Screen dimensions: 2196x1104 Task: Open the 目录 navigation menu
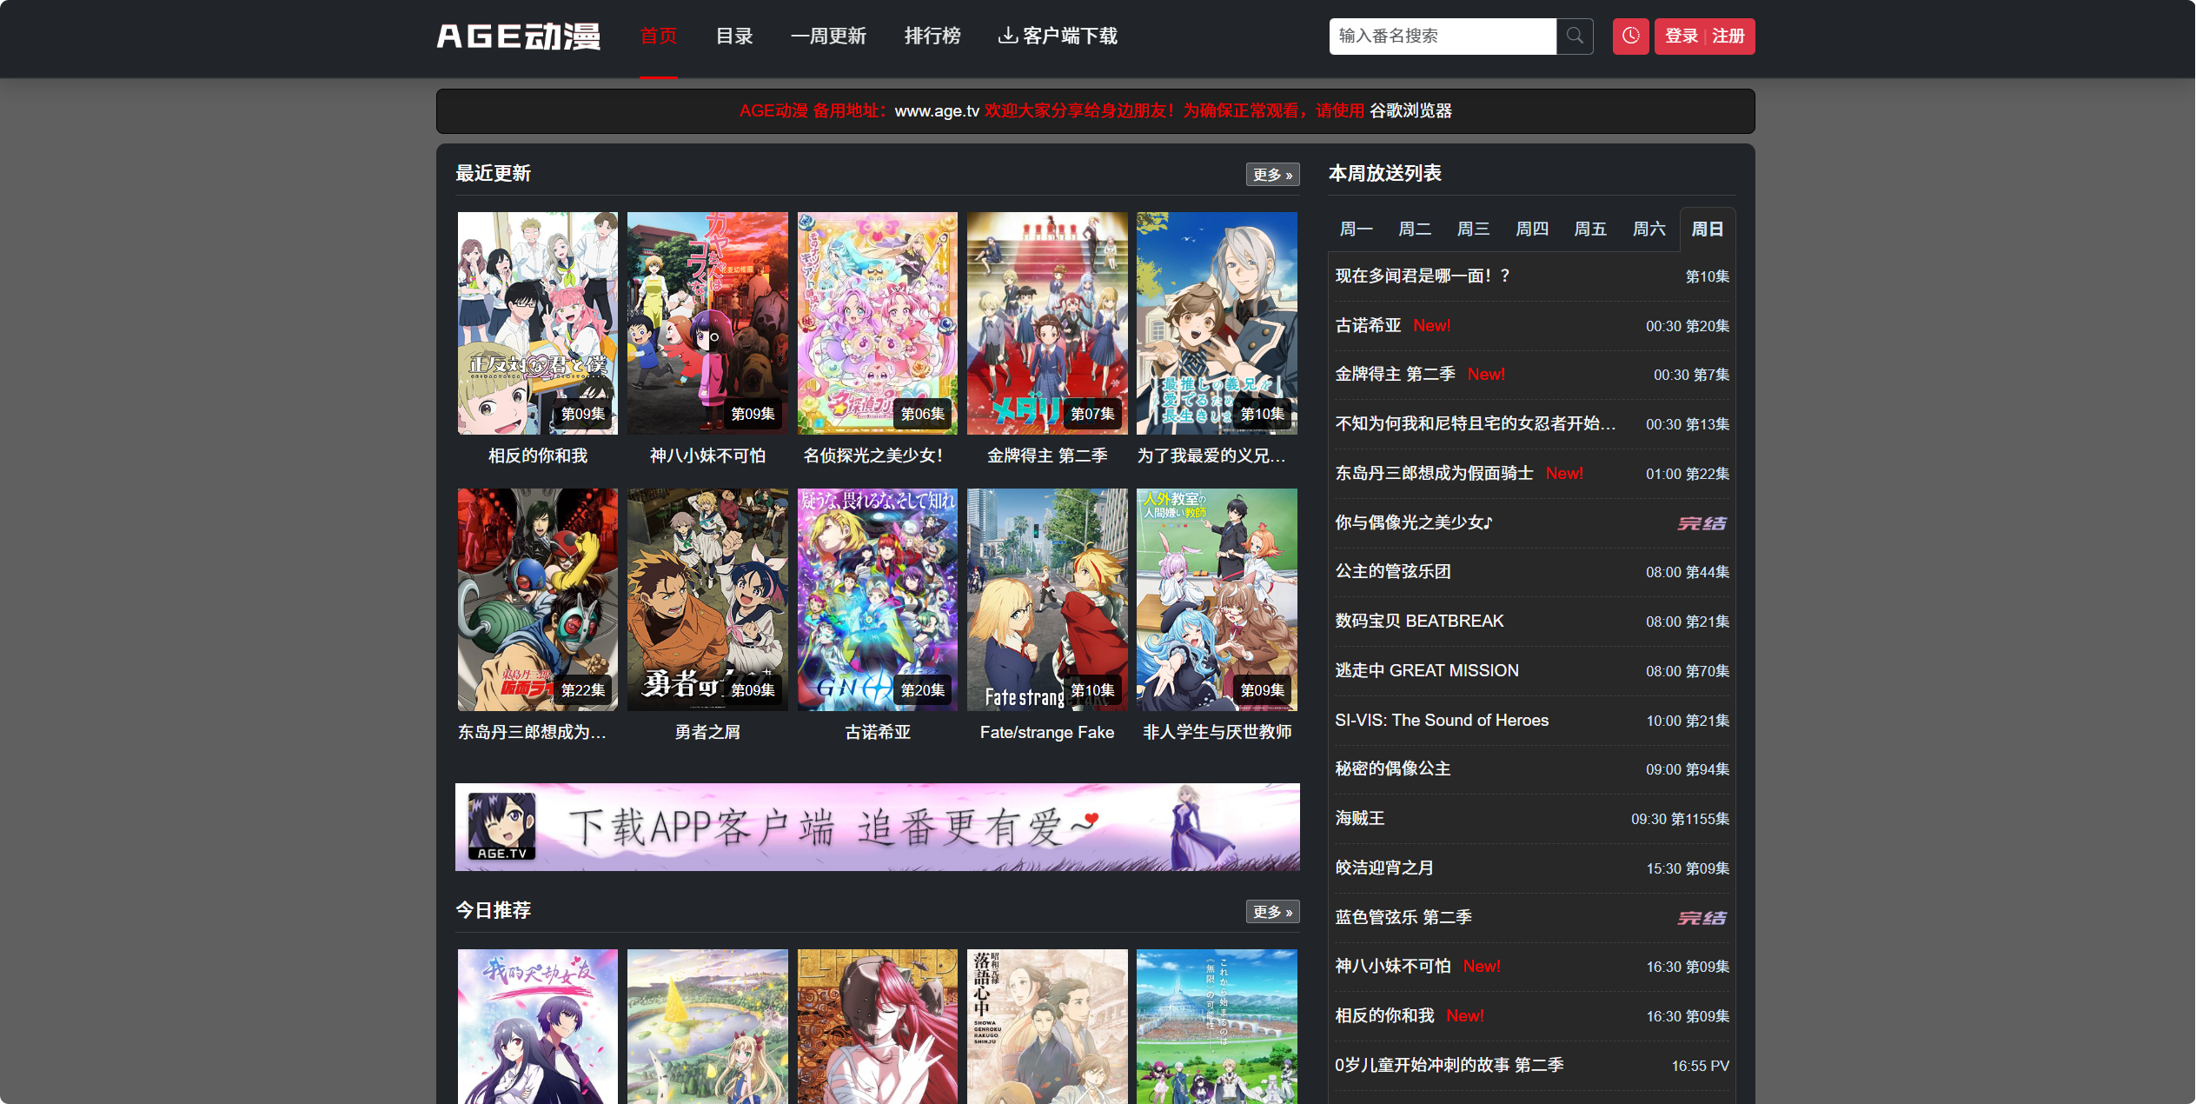(733, 37)
